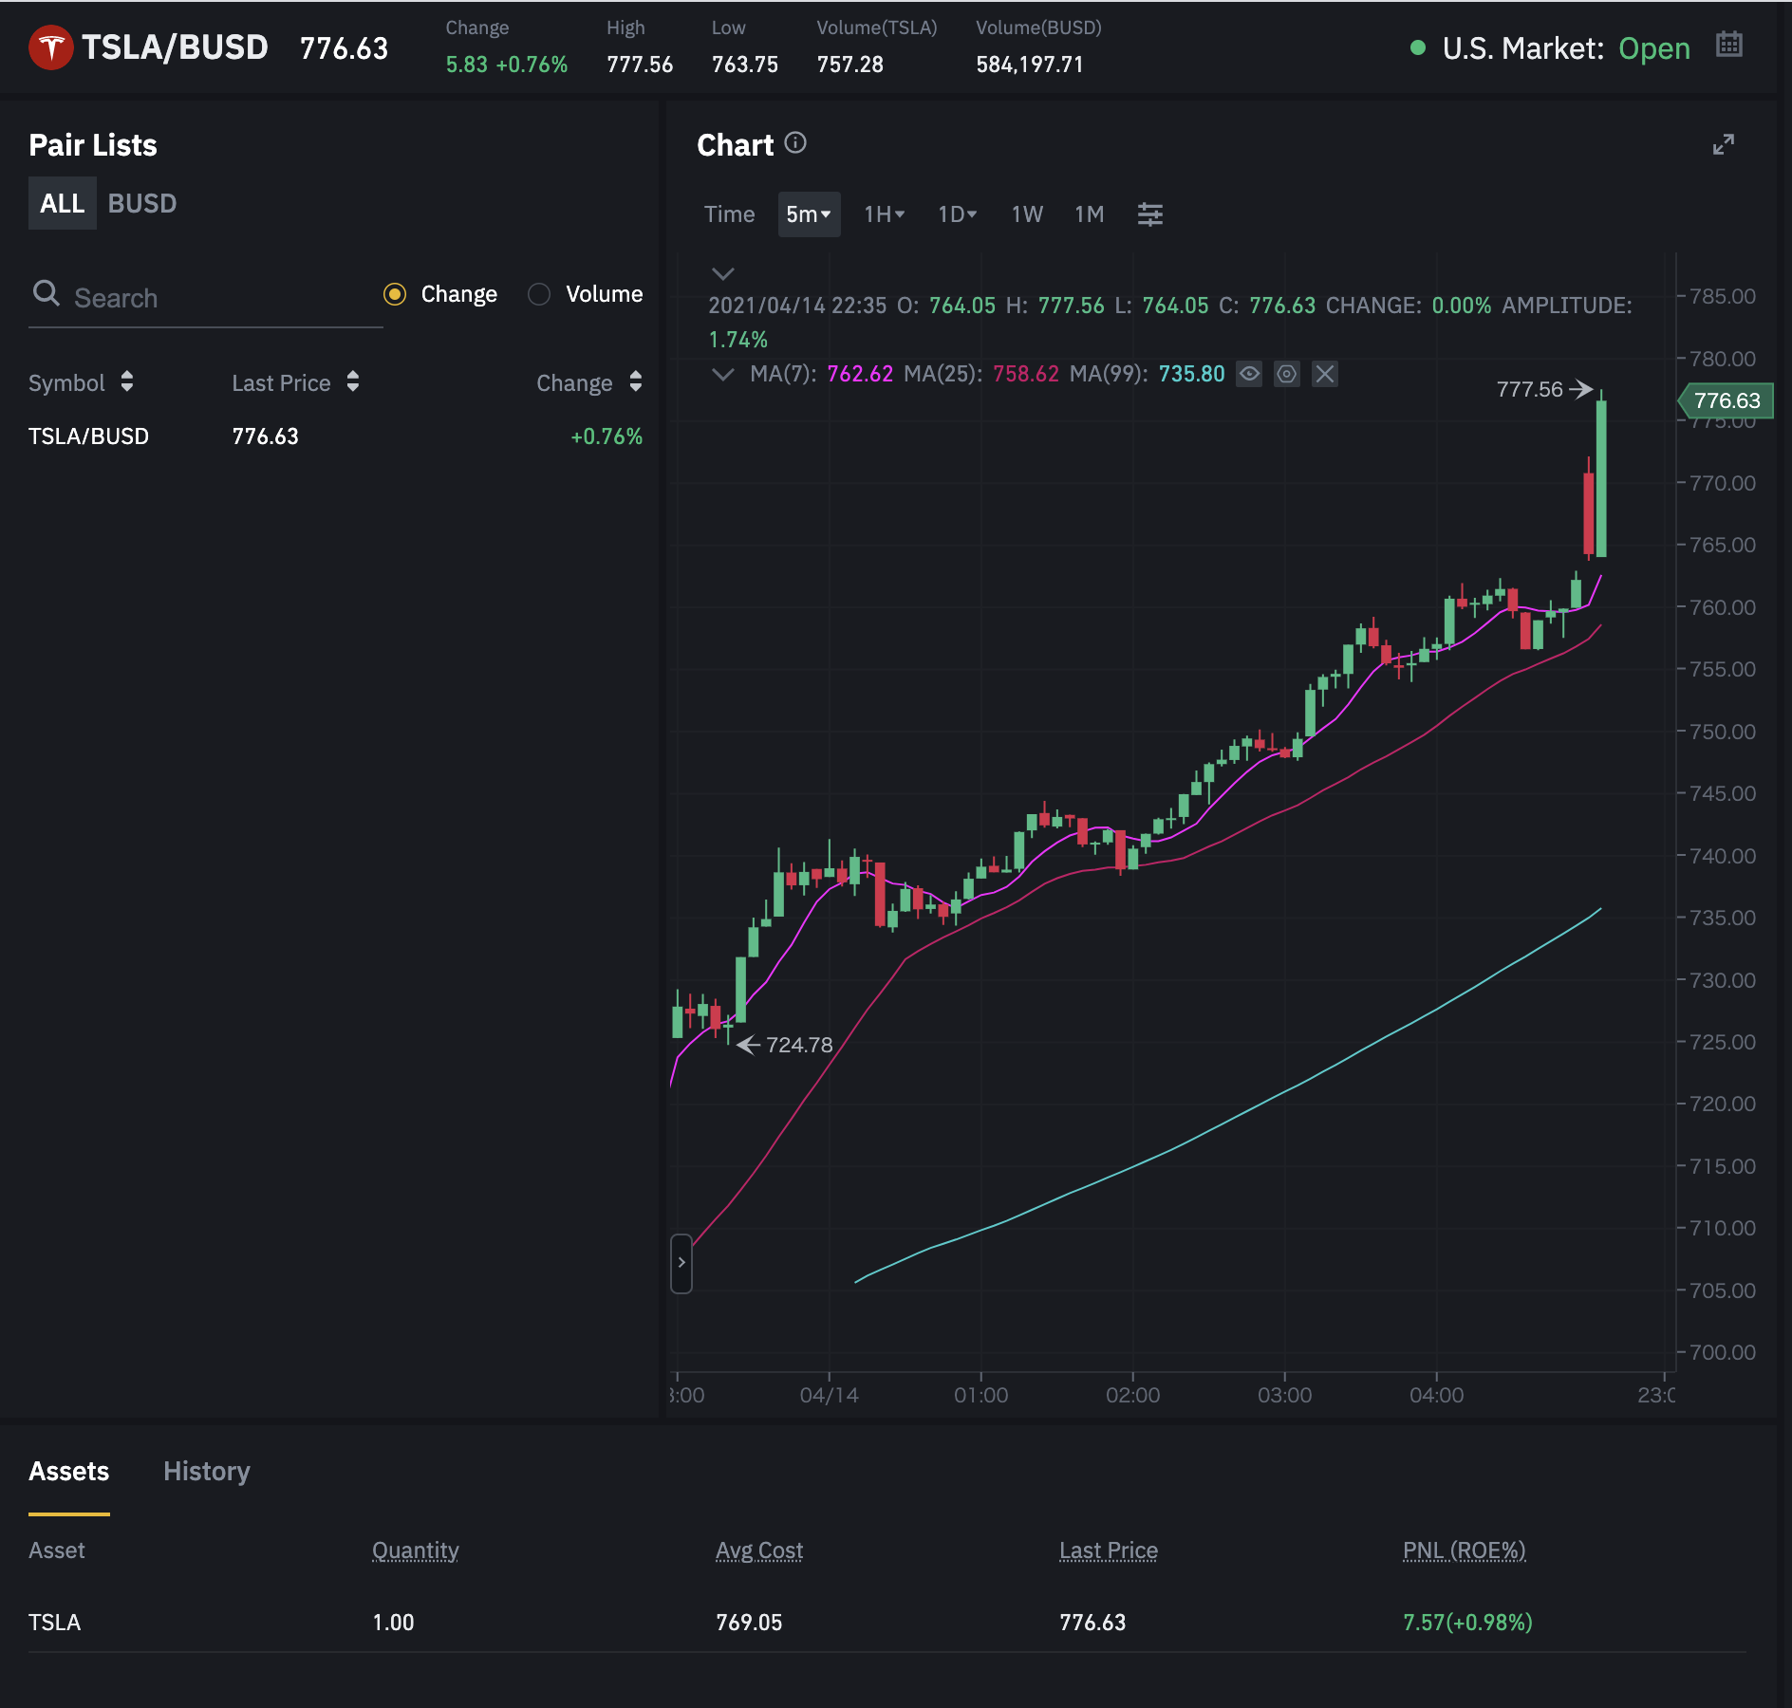
Task: Click the 776.63 current price tag
Action: point(1727,400)
